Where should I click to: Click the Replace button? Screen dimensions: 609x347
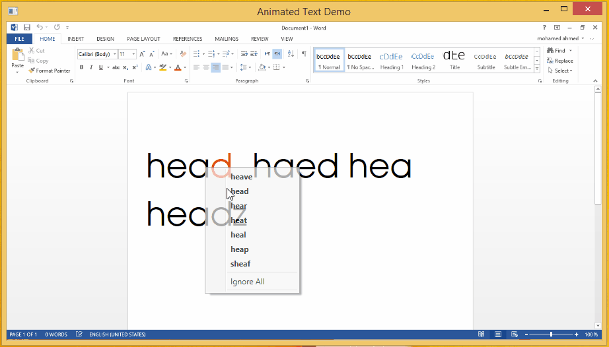coord(559,61)
